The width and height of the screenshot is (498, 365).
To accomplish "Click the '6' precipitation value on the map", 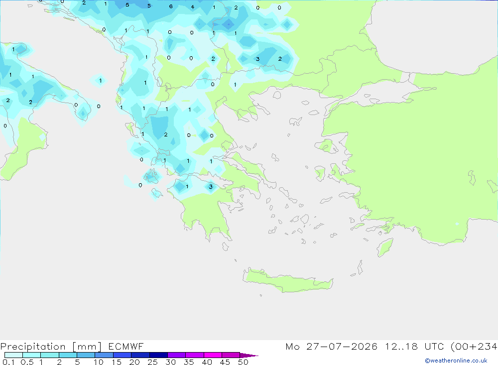I will click(x=171, y=6).
